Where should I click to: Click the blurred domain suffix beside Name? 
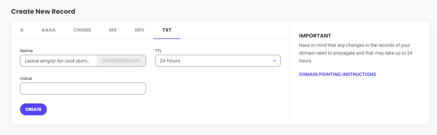121,61
